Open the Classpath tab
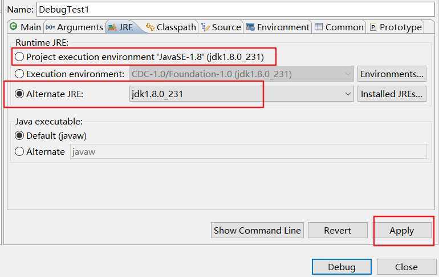 [172, 27]
